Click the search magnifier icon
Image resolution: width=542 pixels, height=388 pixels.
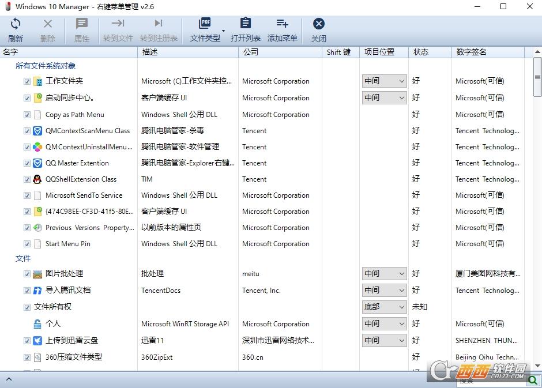[533, 381]
